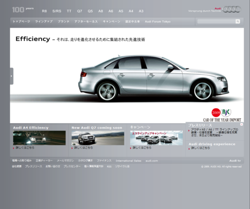Open the S/RS model menu

coord(57,11)
